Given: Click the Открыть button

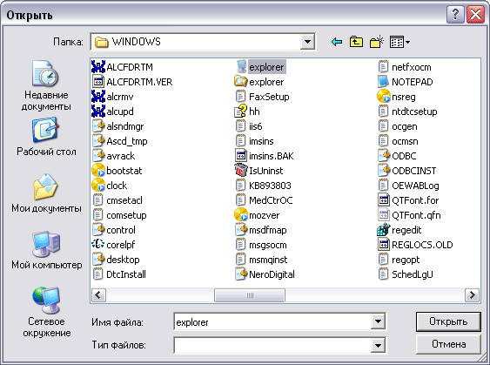Looking at the screenshot, I should click(x=448, y=321).
